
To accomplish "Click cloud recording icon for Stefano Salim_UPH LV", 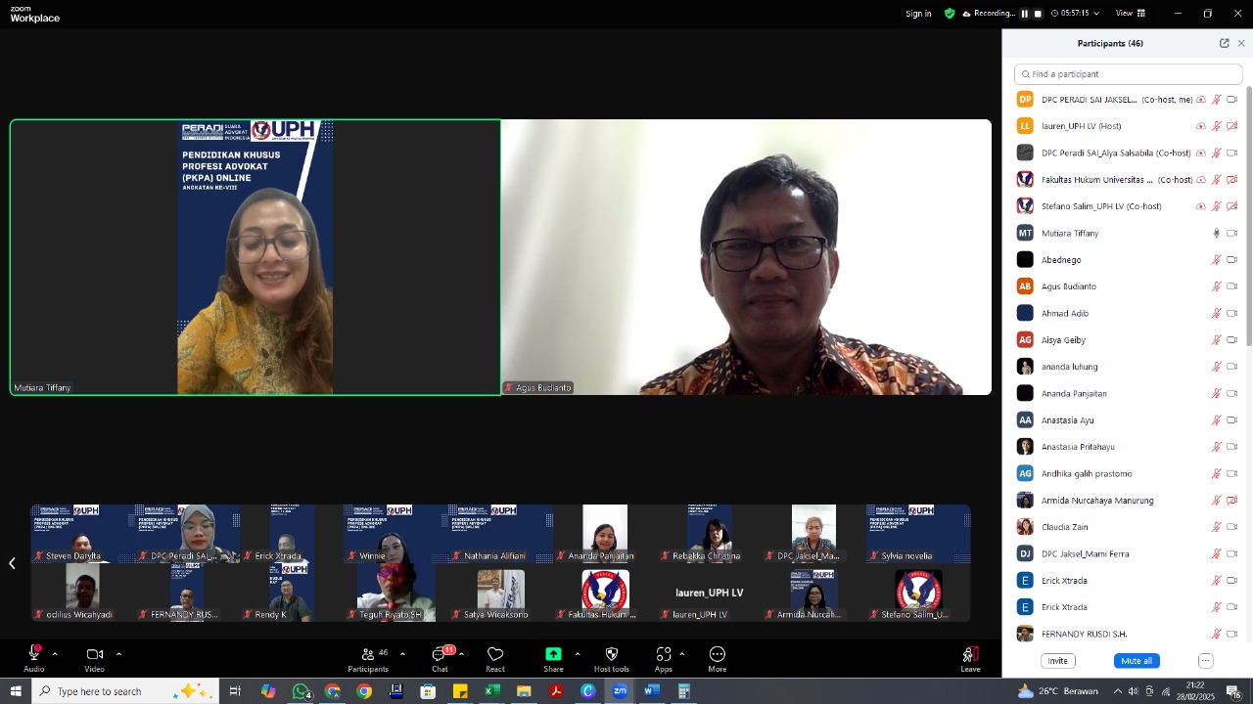I will [1201, 206].
